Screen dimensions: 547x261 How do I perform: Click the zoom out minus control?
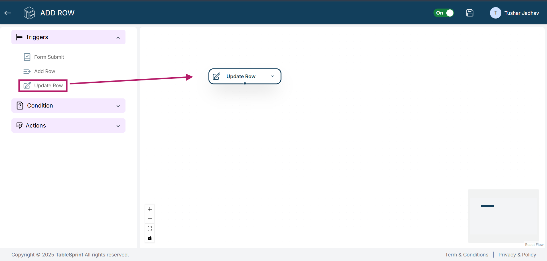coord(150,219)
